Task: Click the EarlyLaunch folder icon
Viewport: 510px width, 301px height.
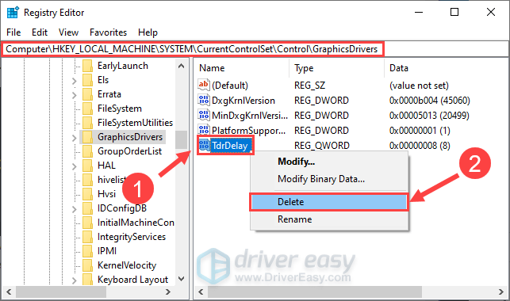Action: click(x=87, y=66)
